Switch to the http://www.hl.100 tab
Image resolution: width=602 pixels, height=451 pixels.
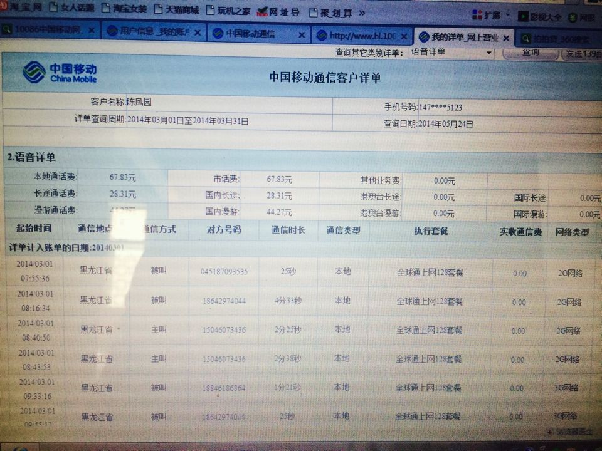[x=361, y=36]
